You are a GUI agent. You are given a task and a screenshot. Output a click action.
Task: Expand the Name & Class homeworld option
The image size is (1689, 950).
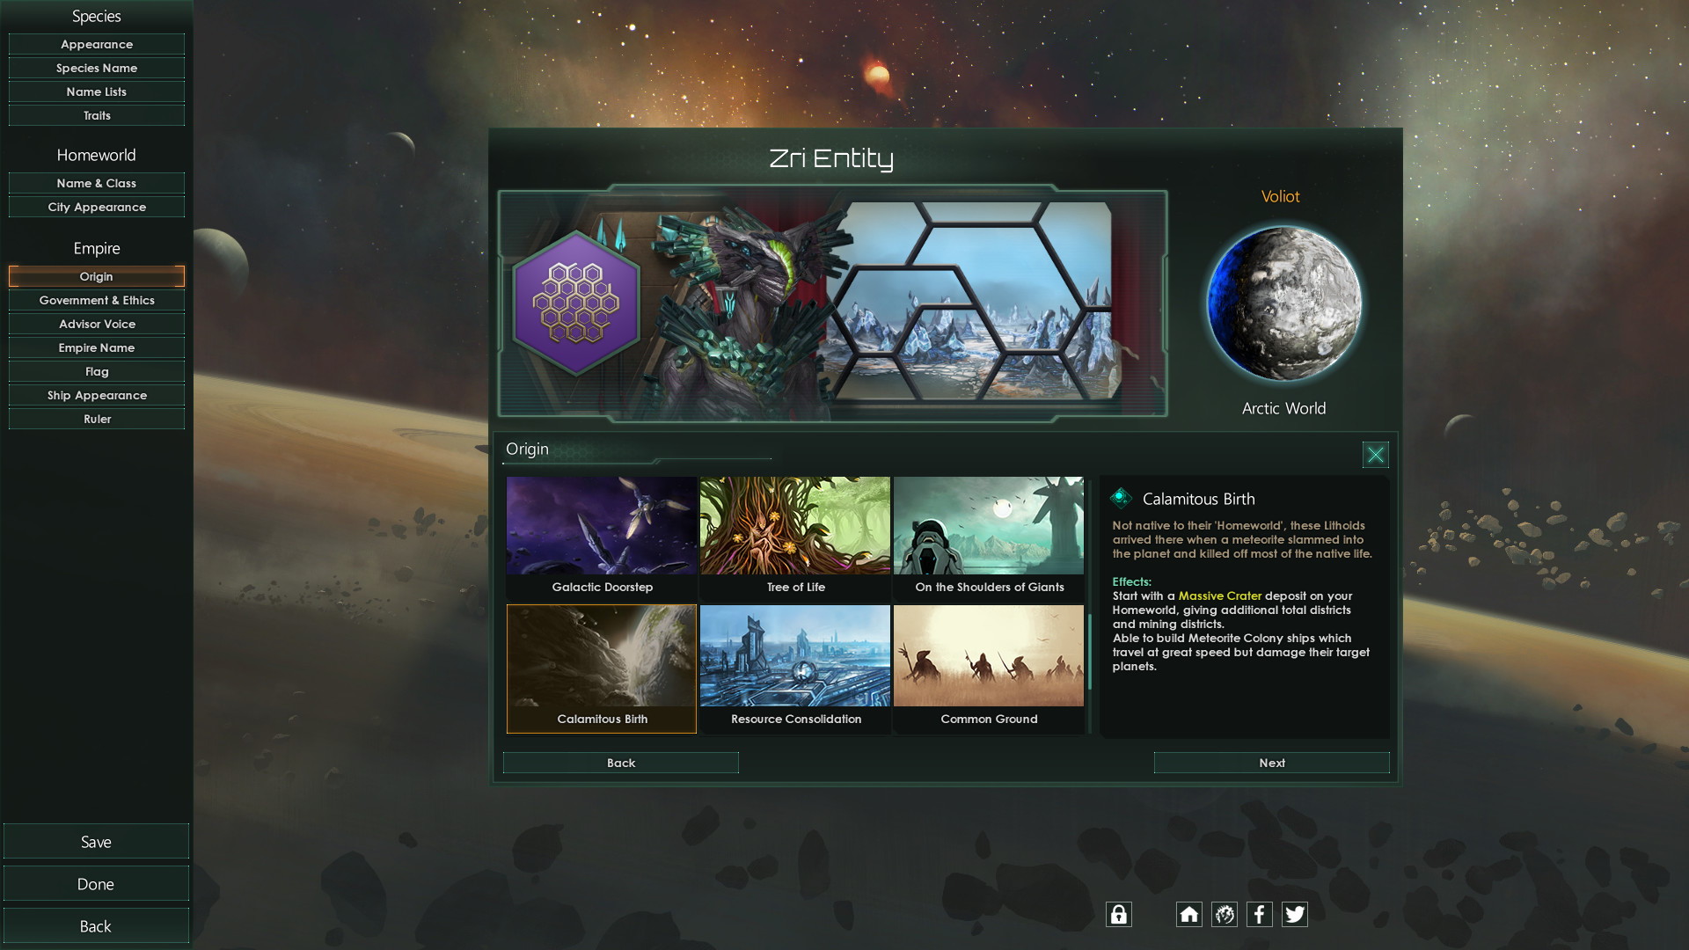(96, 182)
